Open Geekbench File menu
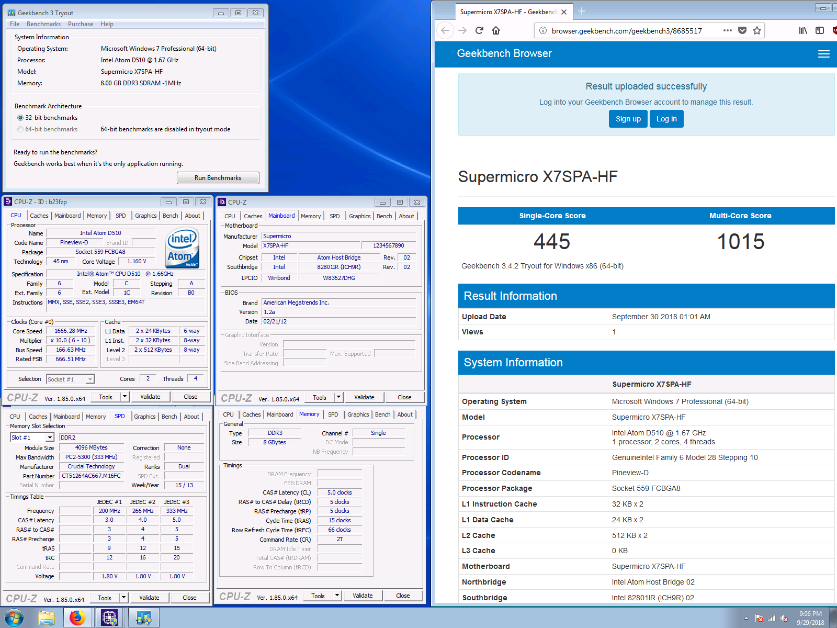Image resolution: width=837 pixels, height=628 pixels. [x=15, y=24]
